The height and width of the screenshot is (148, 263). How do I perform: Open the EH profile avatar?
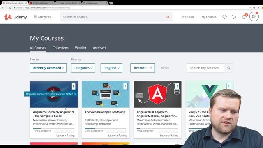(x=254, y=16)
